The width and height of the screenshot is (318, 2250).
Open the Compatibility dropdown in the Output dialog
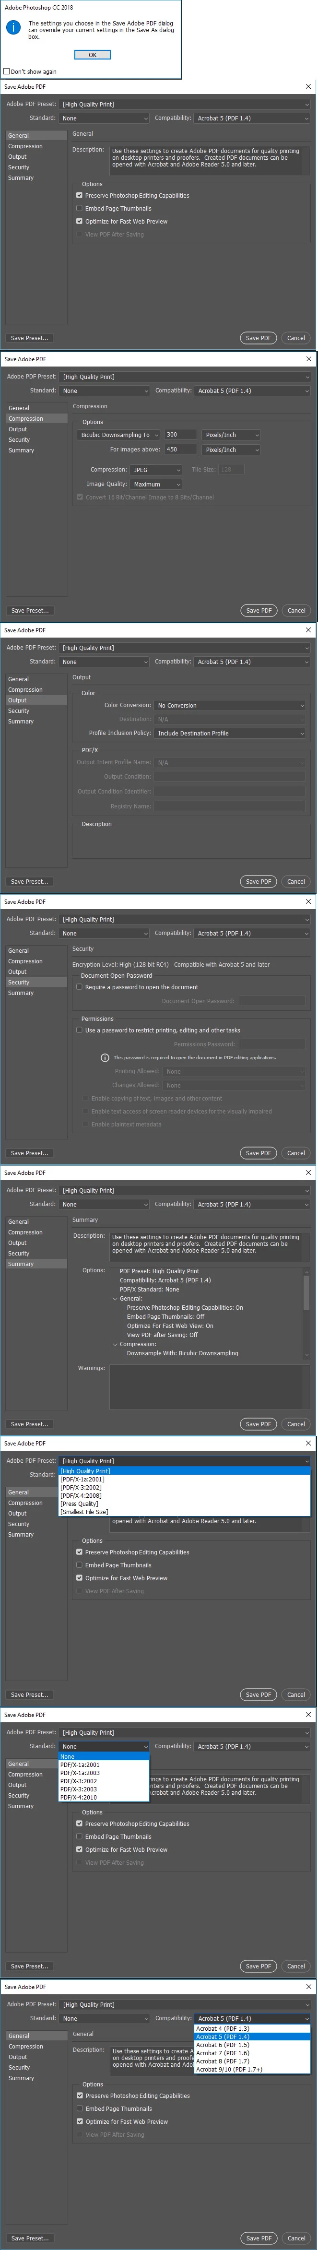(x=252, y=661)
